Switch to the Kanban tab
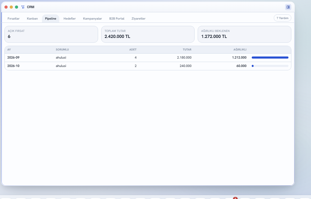Image resolution: width=311 pixels, height=199 pixels. tap(32, 19)
